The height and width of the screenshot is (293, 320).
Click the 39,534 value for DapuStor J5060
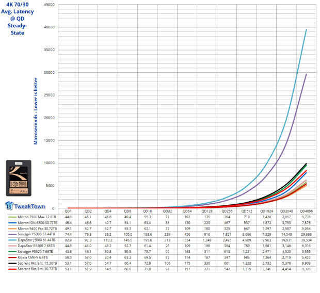306,240
